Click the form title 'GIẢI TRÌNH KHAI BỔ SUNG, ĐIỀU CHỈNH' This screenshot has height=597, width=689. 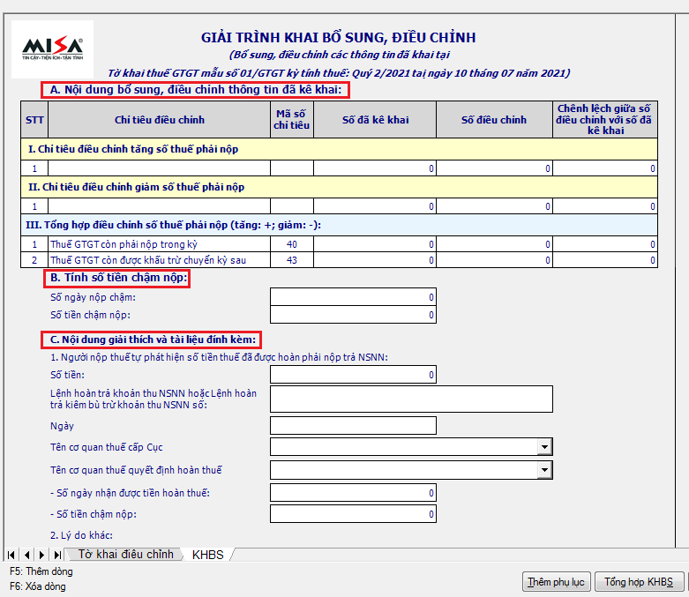[339, 38]
